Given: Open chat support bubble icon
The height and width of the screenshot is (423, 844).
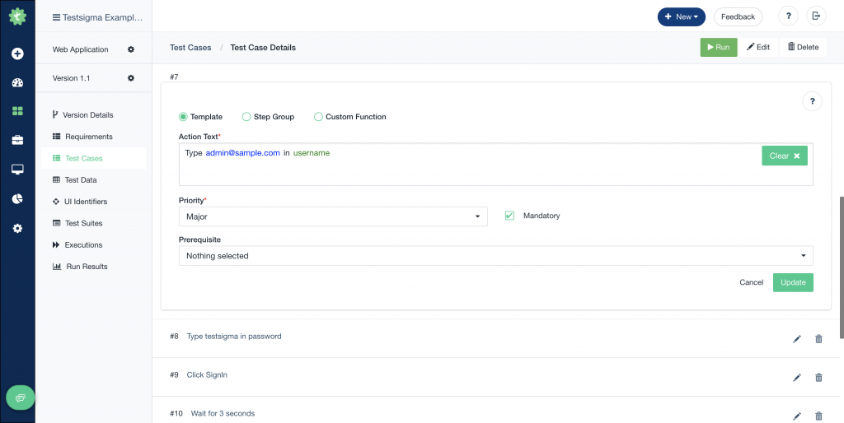Looking at the screenshot, I should (21, 397).
